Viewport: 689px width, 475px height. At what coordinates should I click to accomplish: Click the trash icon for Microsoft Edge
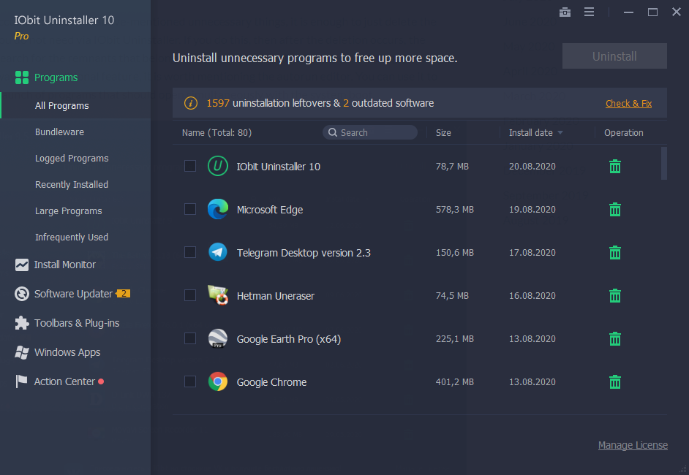click(614, 210)
